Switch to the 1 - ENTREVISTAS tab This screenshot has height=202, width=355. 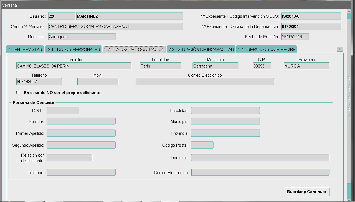25,50
